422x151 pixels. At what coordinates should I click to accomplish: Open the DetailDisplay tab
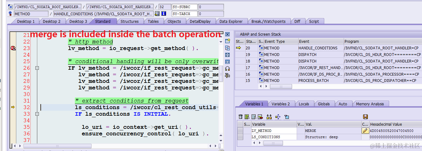[200, 21]
